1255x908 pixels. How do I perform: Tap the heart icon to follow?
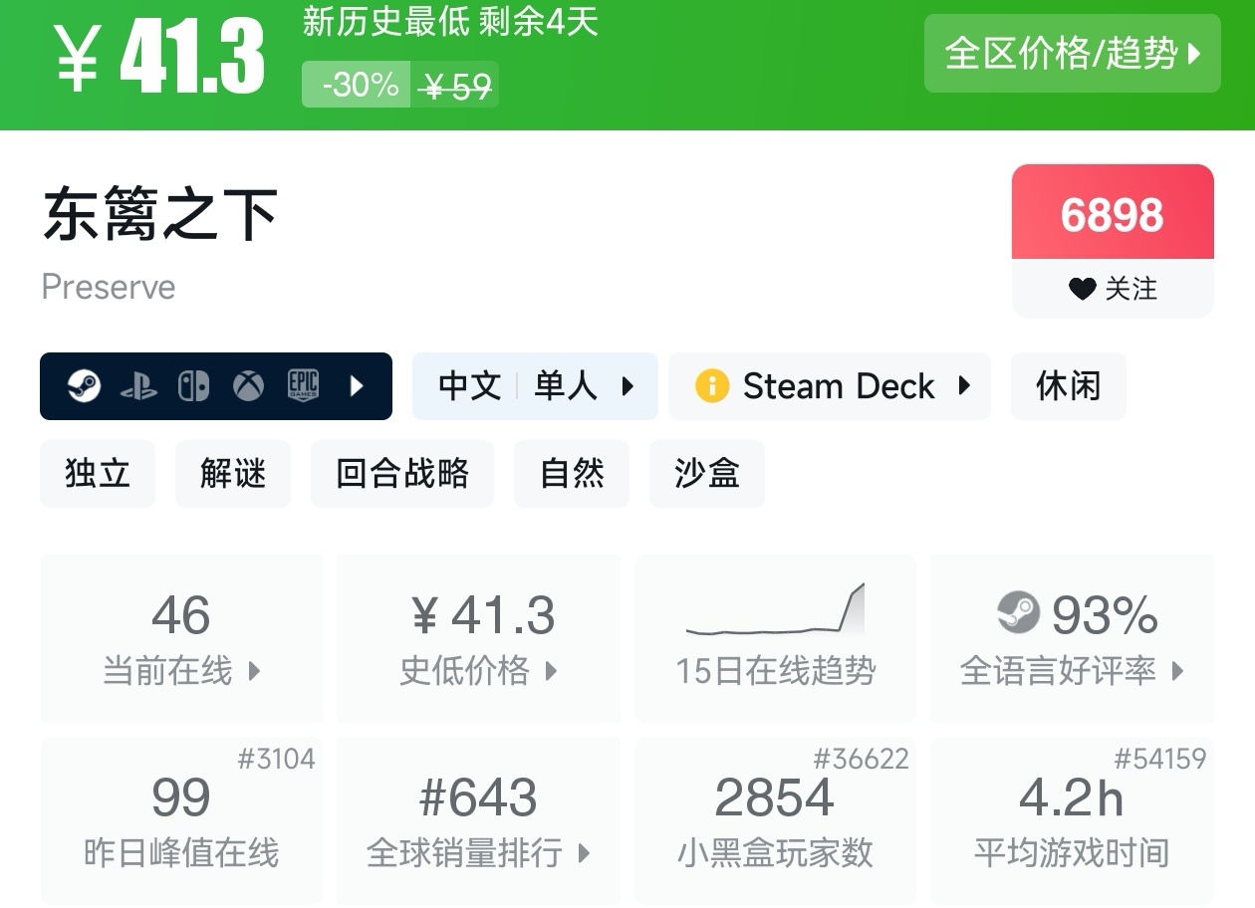pos(1082,289)
